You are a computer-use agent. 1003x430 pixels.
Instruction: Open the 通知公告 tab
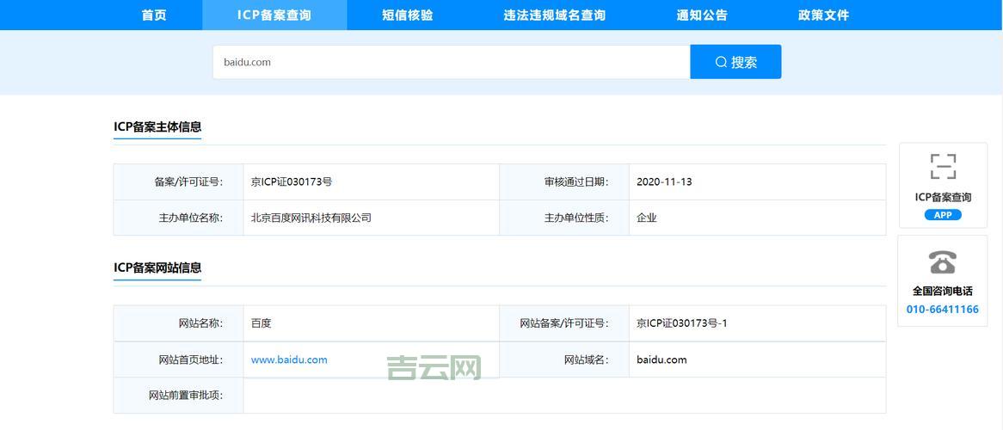tap(702, 15)
